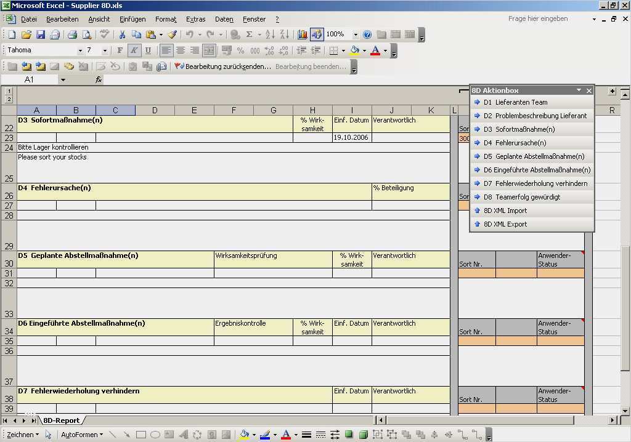Switch to the 8D-Report sheet tab

pyautogui.click(x=61, y=420)
